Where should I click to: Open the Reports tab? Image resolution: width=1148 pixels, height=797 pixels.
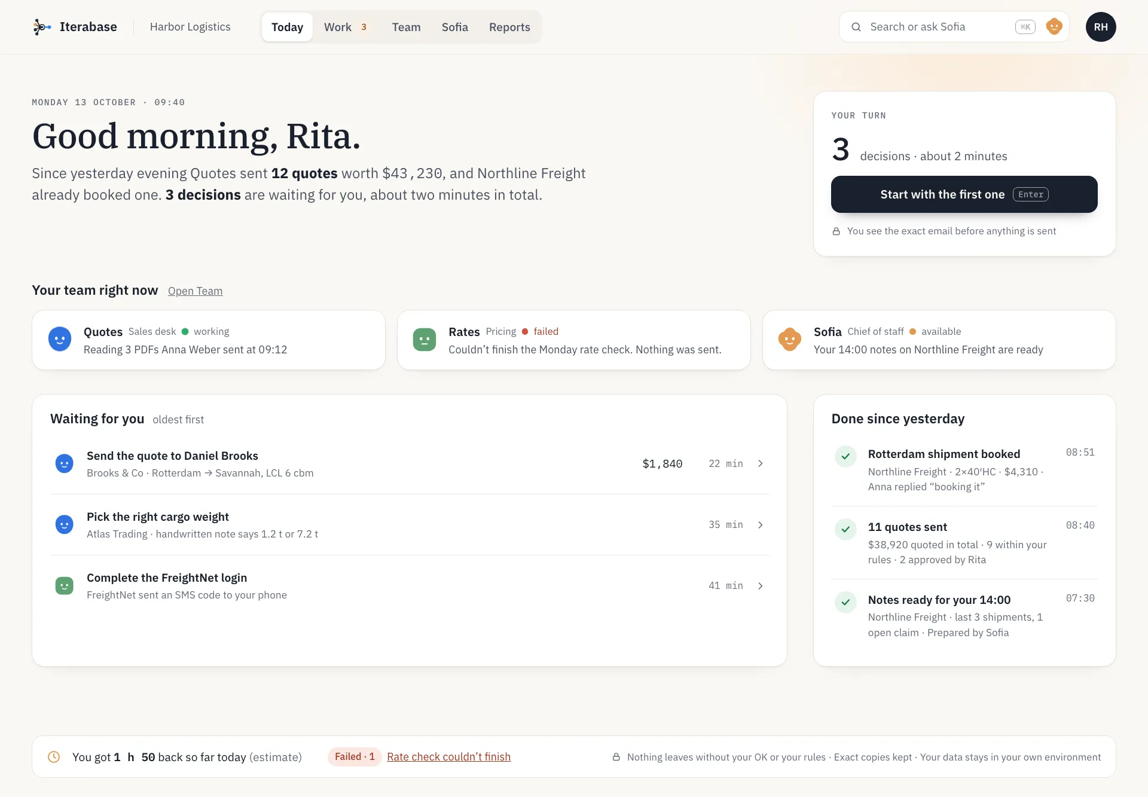pos(509,27)
